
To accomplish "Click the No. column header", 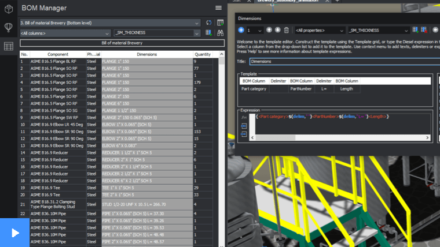I will 24,54.
